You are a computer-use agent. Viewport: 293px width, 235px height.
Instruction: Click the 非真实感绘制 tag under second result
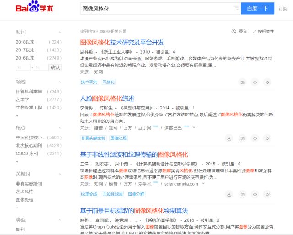coord(93,138)
